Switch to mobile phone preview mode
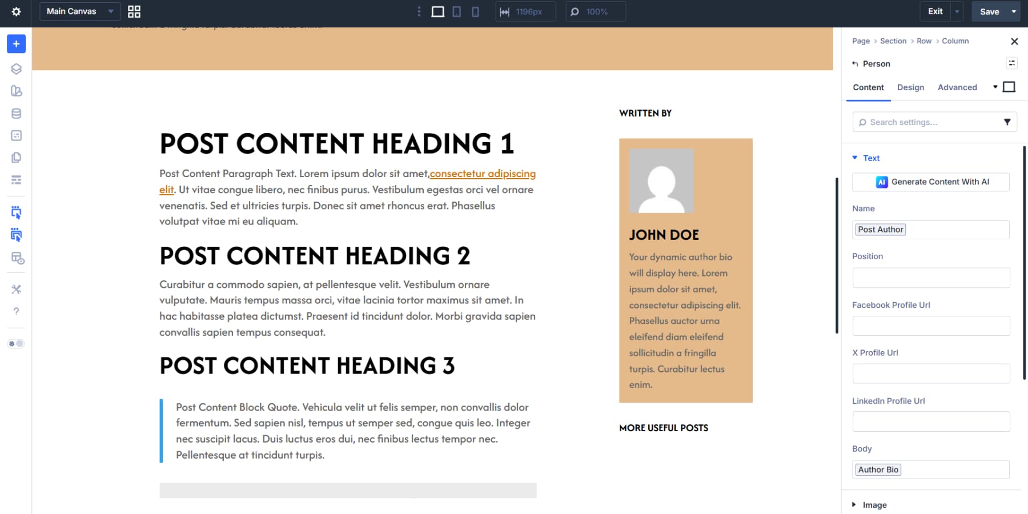 [x=475, y=11]
